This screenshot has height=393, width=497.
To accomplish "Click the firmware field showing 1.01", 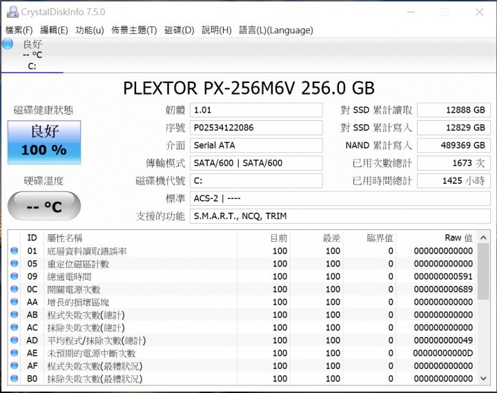I will point(256,110).
